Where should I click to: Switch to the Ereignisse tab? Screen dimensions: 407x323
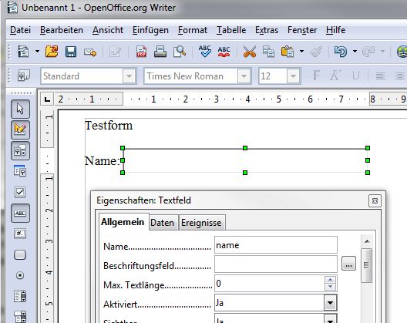[201, 223]
